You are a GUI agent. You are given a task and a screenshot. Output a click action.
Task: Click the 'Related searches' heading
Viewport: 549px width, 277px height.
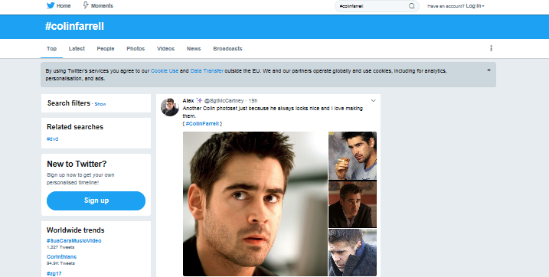(75, 127)
